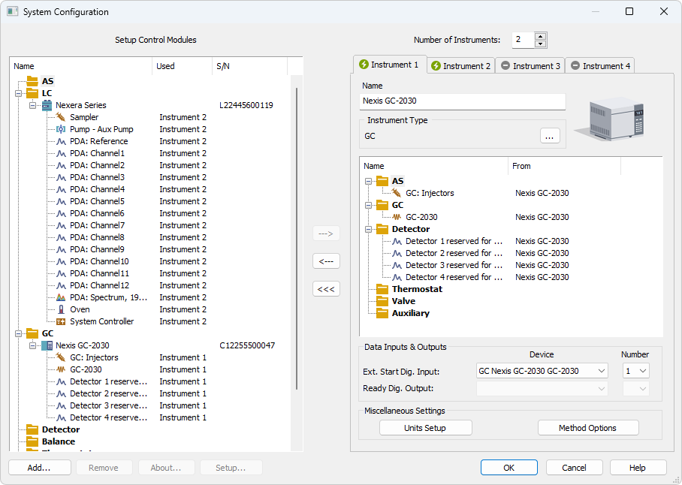682x485 pixels.
Task: Click the GC folder icon in left tree
Action: (32, 333)
